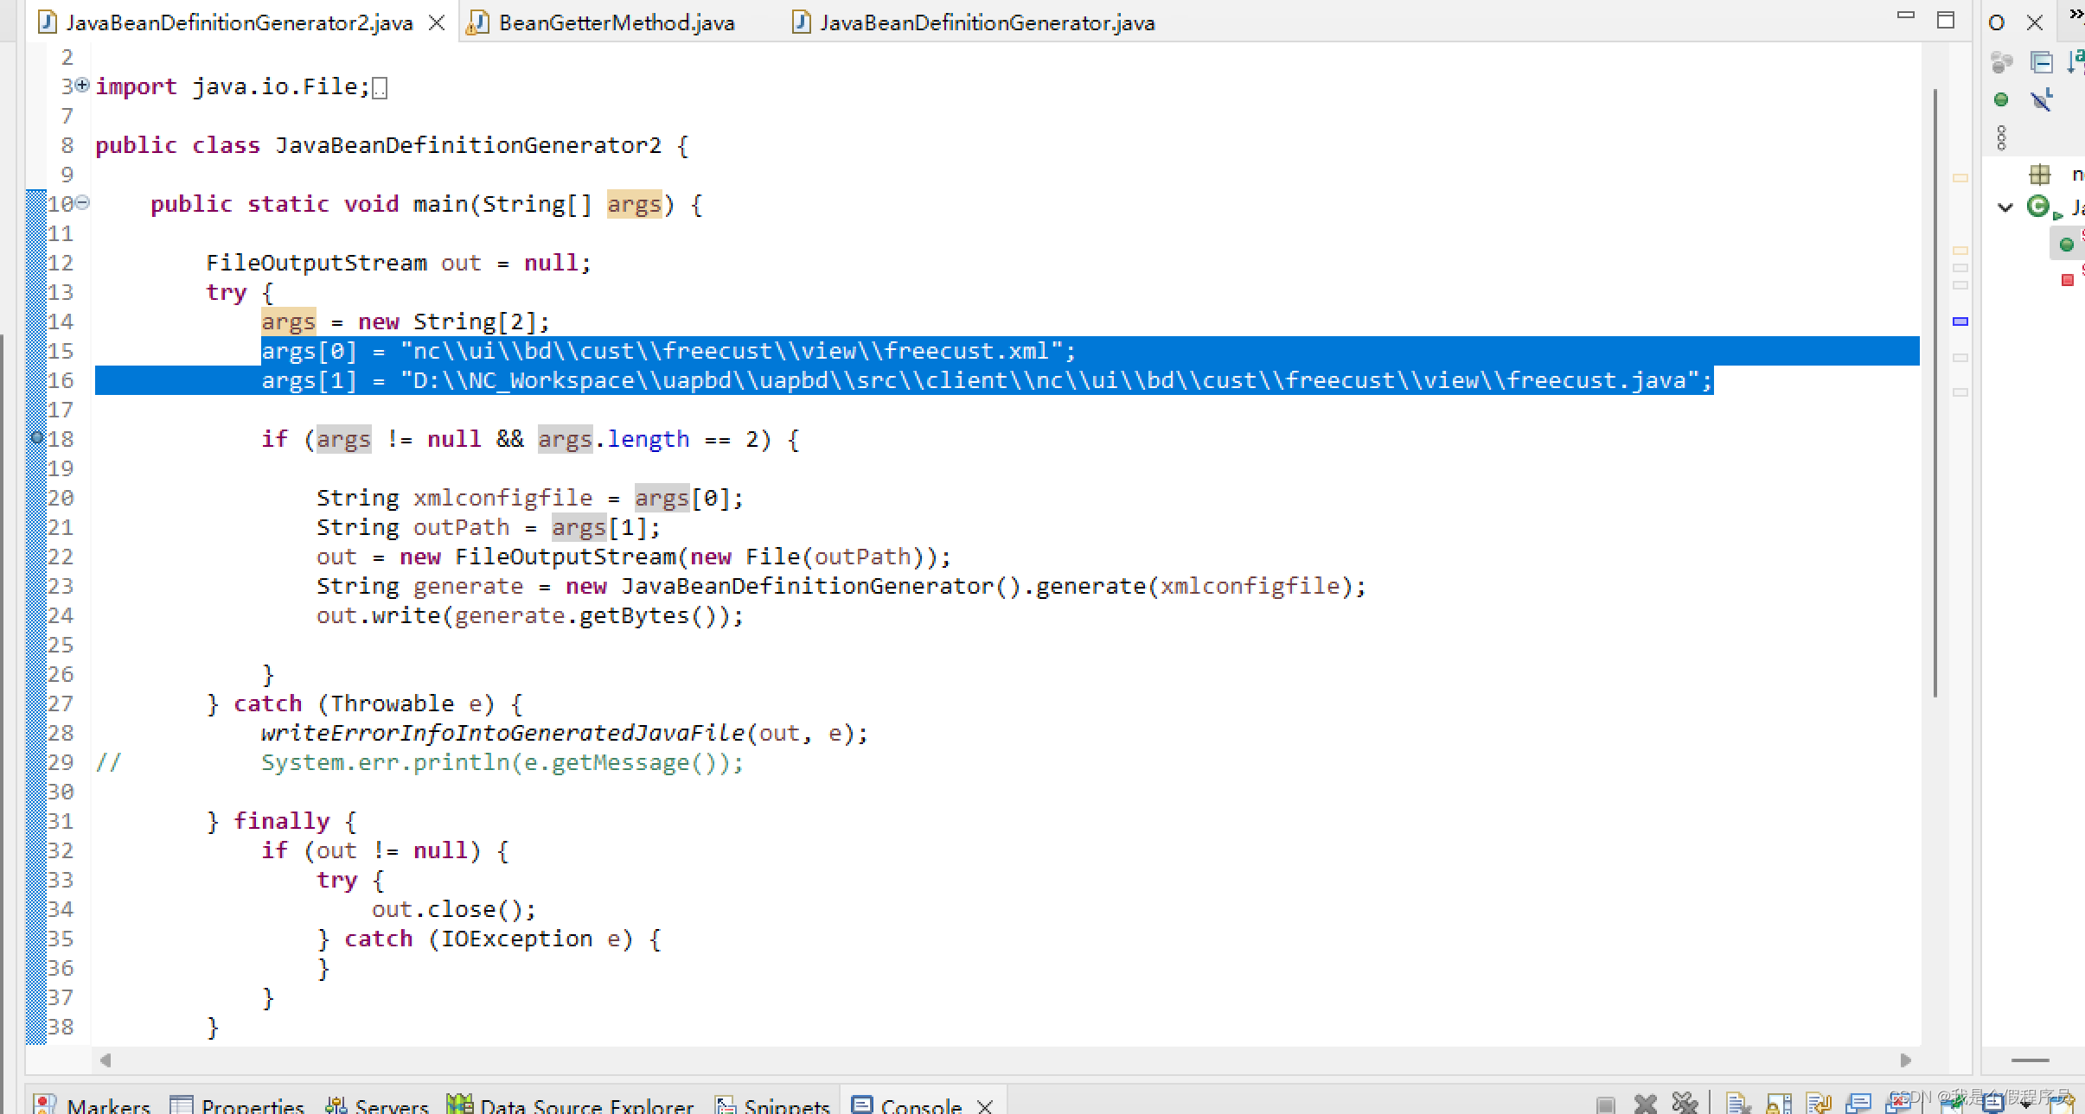Click the highlighted args parameter in main

(x=634, y=204)
